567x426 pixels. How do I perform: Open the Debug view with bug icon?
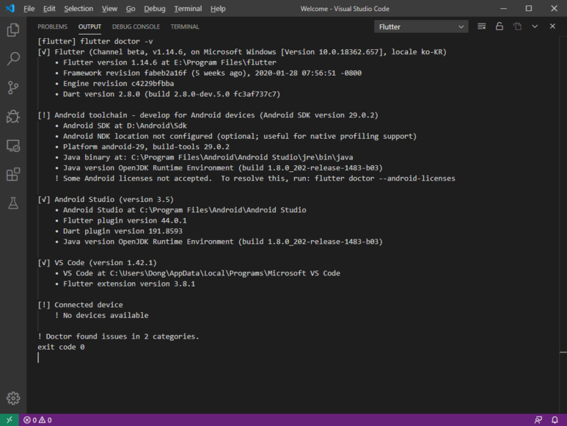click(13, 117)
